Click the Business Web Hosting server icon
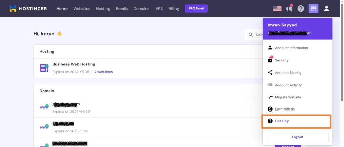344x147 pixels. pyautogui.click(x=44, y=68)
